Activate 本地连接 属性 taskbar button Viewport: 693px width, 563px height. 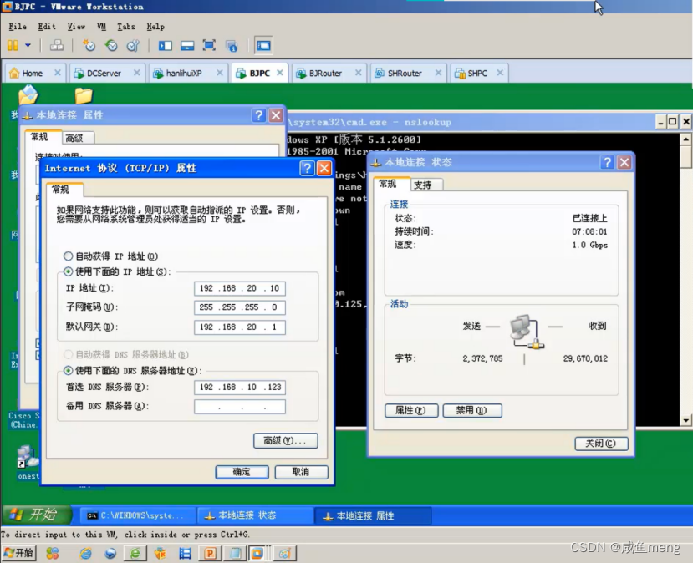374,515
